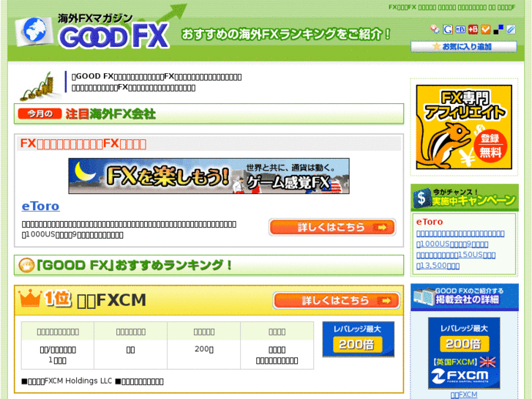This screenshot has width=532, height=399.
Task: Click the eToro campaign text link in sidebar
Action: pos(460,250)
